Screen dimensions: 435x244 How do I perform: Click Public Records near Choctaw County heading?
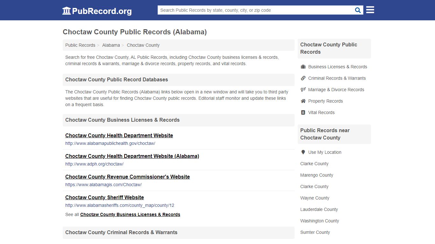325,134
